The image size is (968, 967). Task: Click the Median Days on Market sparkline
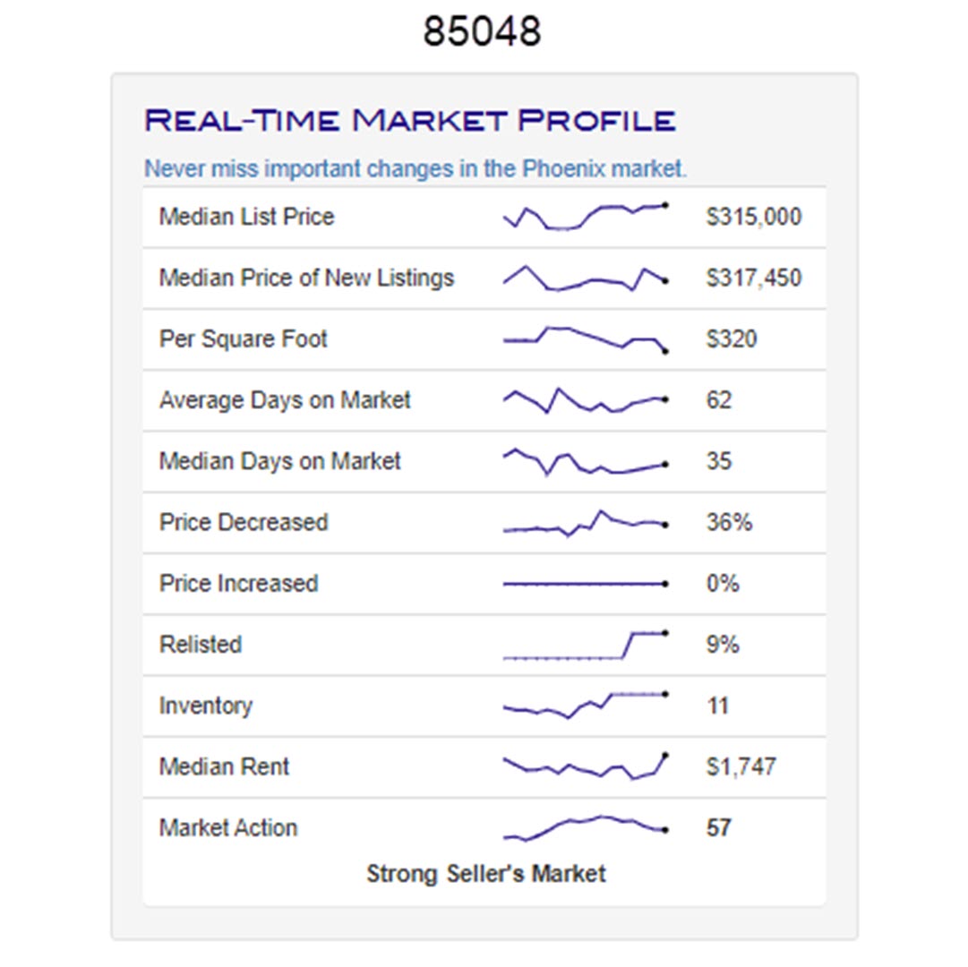tap(585, 462)
